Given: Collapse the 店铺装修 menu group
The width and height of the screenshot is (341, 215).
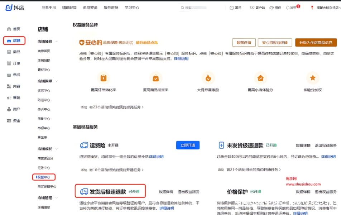Looking at the screenshot, I should 57,42.
